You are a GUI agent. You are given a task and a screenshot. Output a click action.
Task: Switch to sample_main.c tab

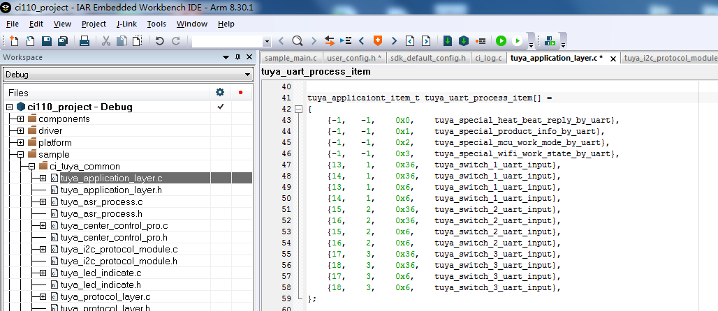[x=291, y=58]
